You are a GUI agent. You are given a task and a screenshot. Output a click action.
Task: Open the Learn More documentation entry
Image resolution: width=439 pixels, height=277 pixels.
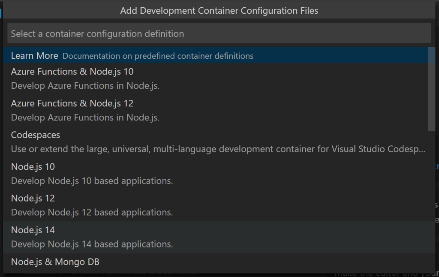point(34,55)
